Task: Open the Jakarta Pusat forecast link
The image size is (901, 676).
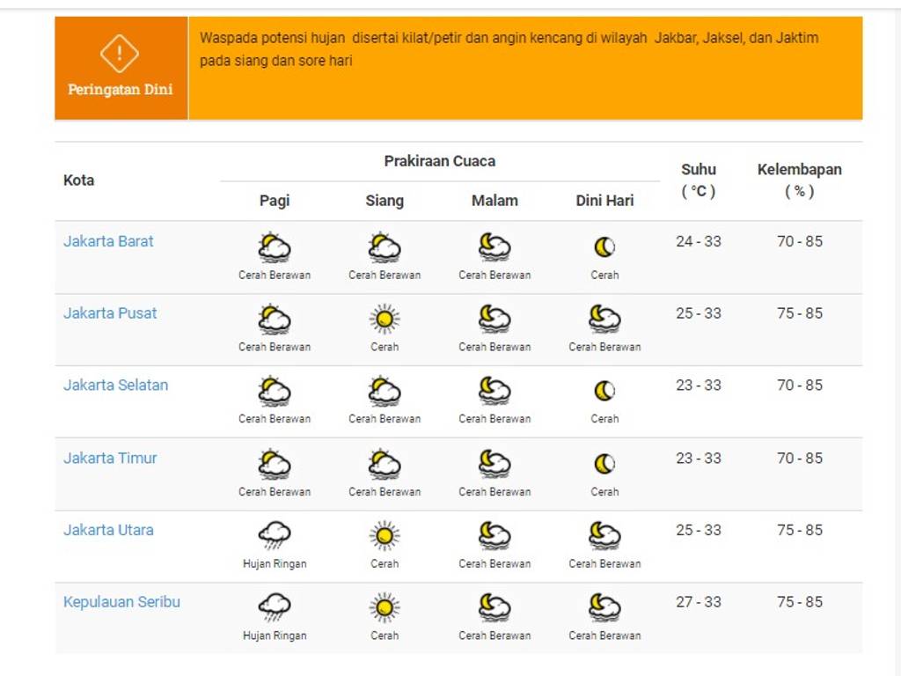Action: pyautogui.click(x=110, y=313)
